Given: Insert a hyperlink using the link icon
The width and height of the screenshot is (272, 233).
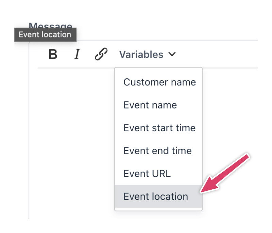Looking at the screenshot, I should pos(101,55).
